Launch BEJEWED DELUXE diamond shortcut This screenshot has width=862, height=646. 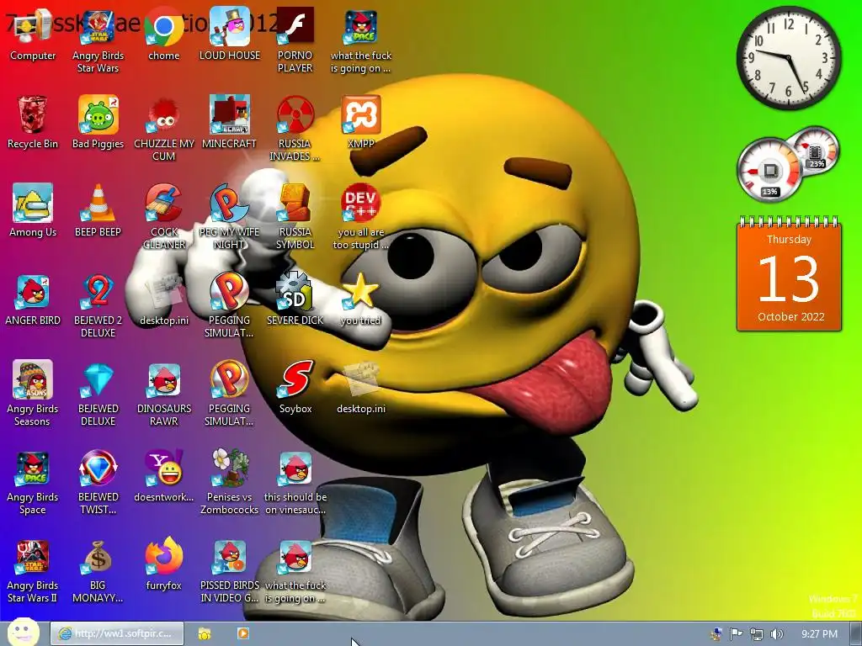98,394
